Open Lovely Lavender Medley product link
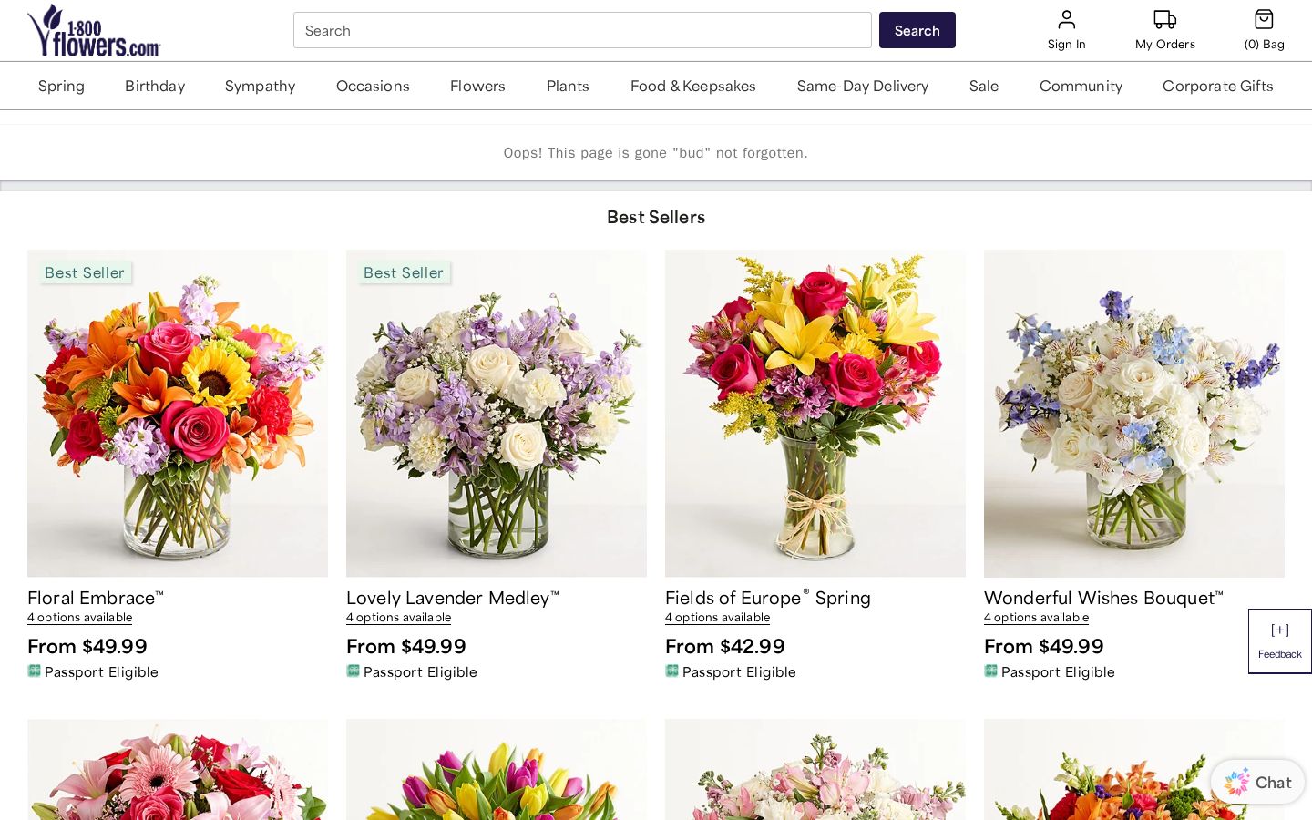 [x=452, y=598]
